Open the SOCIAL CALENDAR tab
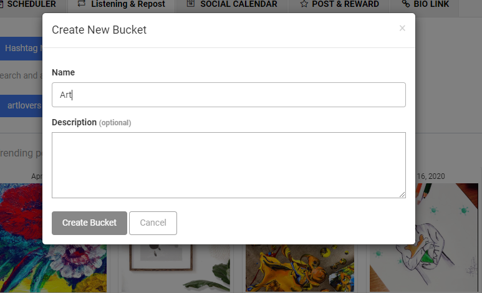482x293 pixels. 232,4
